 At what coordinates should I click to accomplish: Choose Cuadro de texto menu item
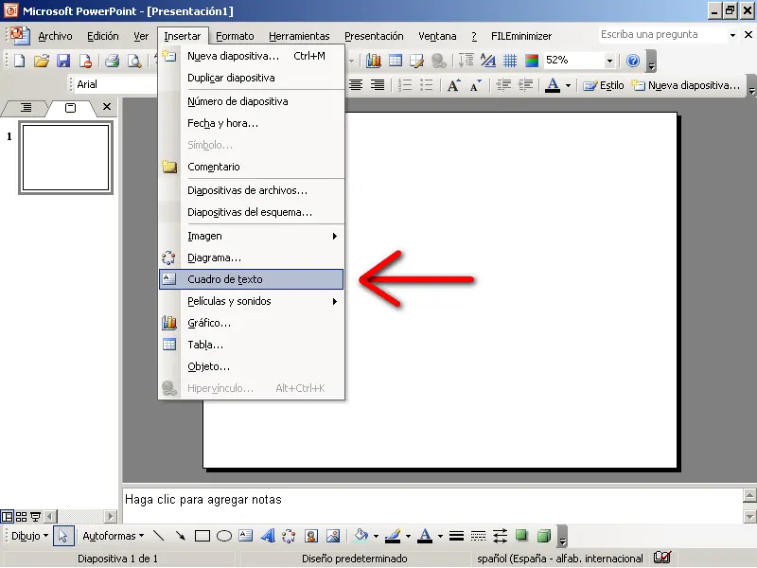[251, 279]
